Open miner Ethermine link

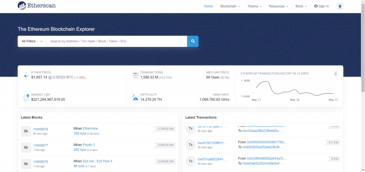(90, 128)
